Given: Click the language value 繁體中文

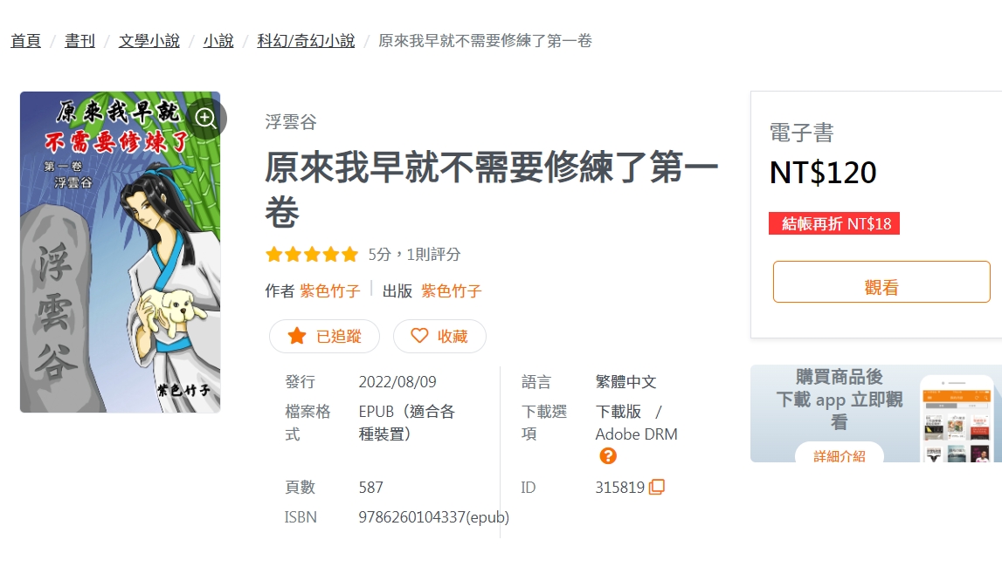Looking at the screenshot, I should [625, 382].
